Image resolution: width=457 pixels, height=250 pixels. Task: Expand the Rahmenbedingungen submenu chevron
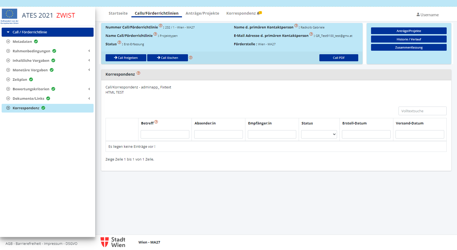[x=89, y=51]
